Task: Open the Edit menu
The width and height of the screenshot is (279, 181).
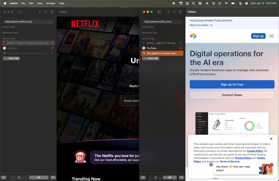Action: click(31, 3)
